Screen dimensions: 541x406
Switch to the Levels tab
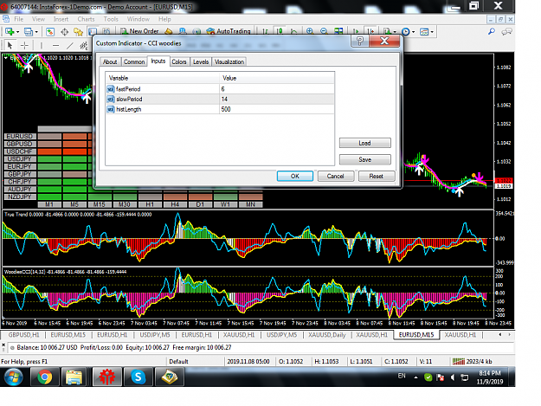(x=201, y=61)
